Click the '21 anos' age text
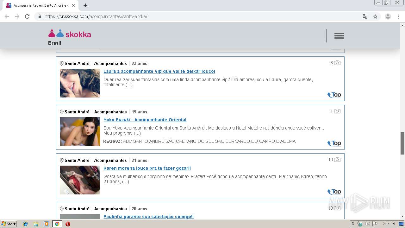405x228 pixels. point(140,160)
